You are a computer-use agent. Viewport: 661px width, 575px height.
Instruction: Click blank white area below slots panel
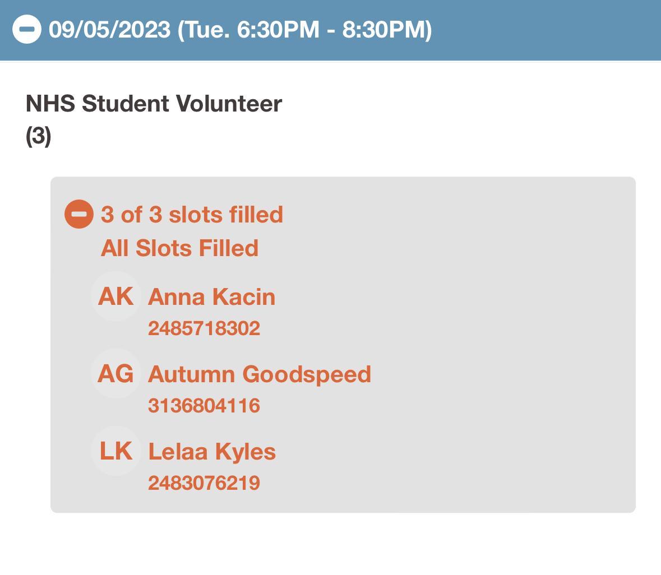[x=336, y=544]
